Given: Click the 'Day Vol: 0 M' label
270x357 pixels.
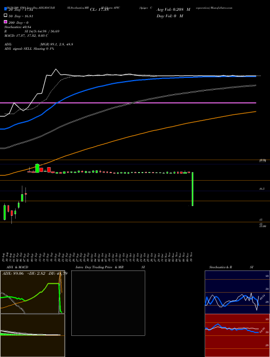Looking at the screenshot, I should click(x=170, y=16).
